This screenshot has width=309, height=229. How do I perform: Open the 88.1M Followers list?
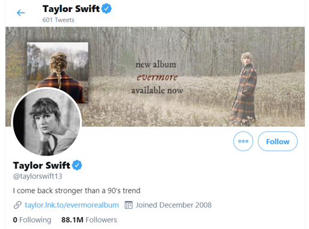tap(89, 220)
